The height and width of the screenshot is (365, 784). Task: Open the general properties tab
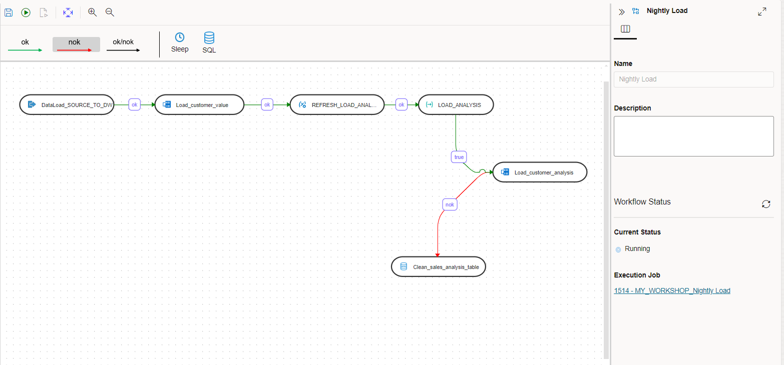[x=625, y=29]
